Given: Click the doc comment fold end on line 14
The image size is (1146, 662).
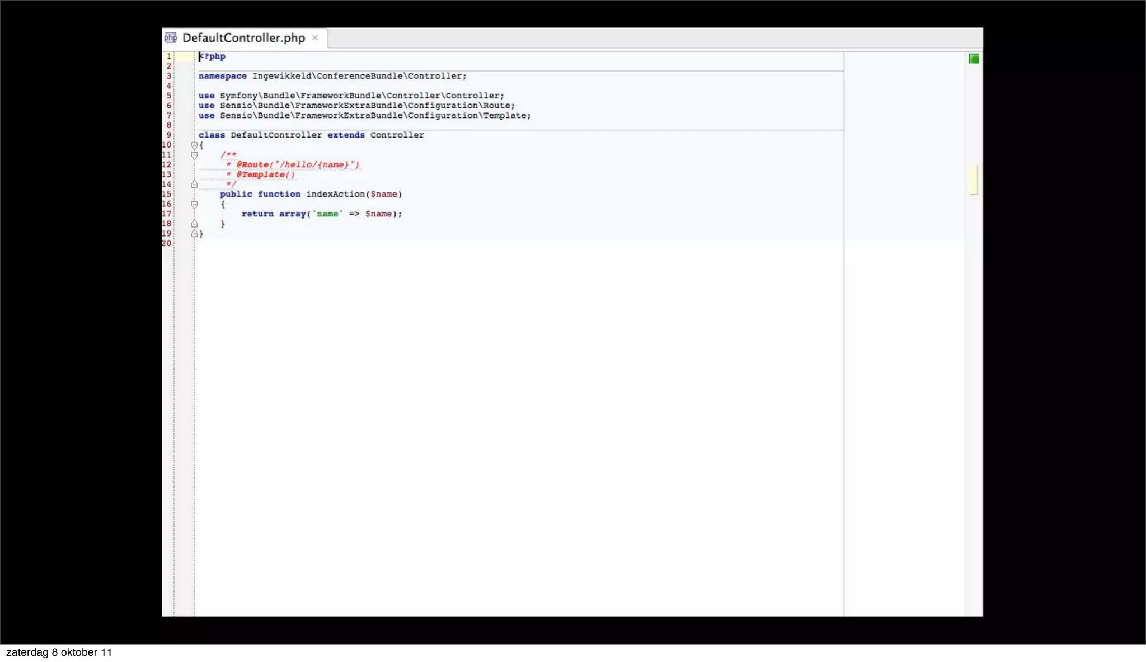Looking at the screenshot, I should [x=194, y=184].
